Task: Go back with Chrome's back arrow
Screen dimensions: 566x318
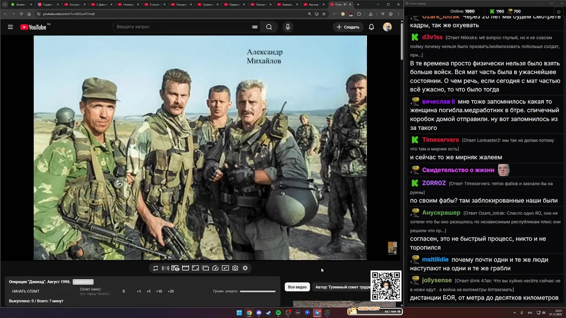Action: (5, 14)
